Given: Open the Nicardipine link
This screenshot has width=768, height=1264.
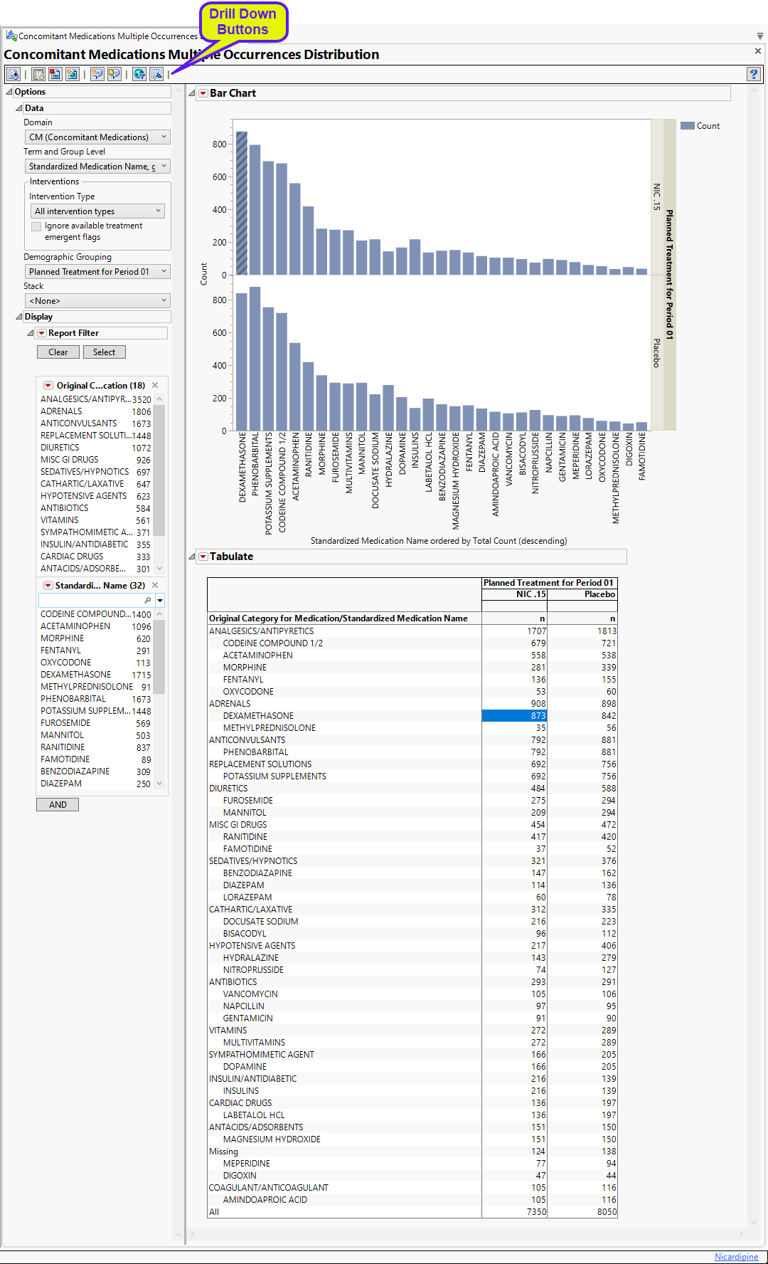Looking at the screenshot, I should point(736,1257).
